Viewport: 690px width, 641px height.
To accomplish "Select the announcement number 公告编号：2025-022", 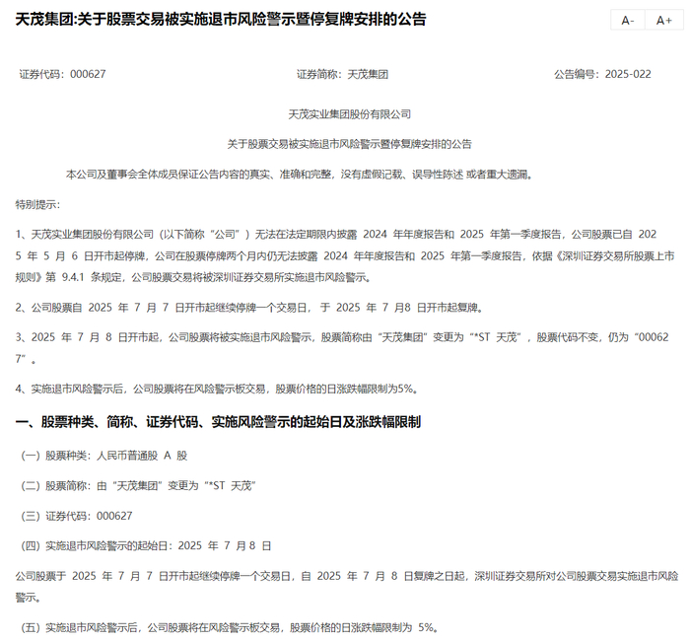I will (602, 74).
